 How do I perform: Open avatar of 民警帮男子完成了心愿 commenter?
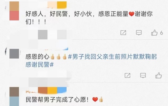(x=14, y=97)
